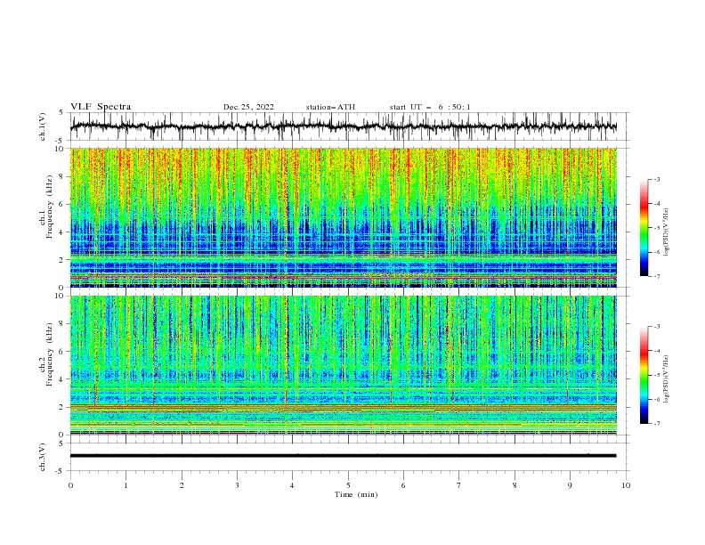Click the upper colorbar 'log(PSD)(V²/Hz)' label
705x545 pixels.
[x=666, y=232]
